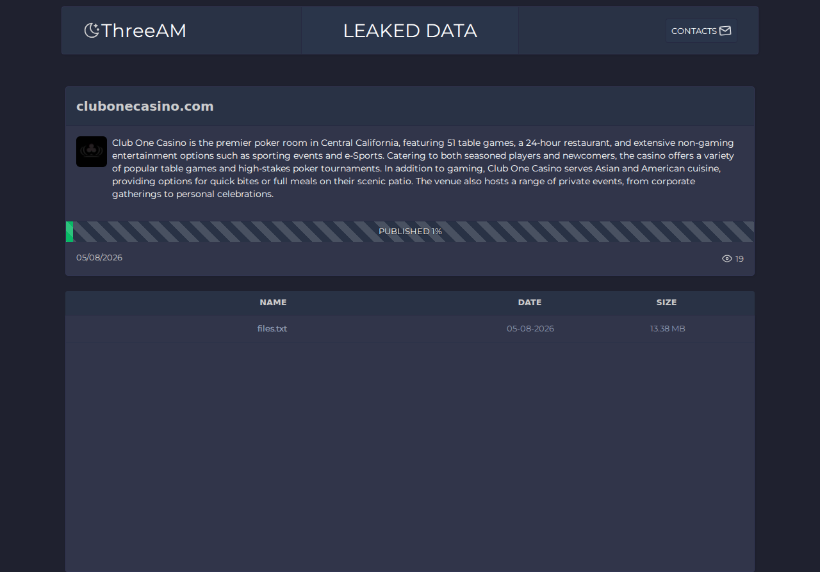Open the files.txt file link

point(272,328)
